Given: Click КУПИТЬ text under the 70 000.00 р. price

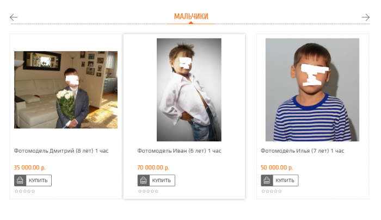Looking at the screenshot, I should [162, 180].
